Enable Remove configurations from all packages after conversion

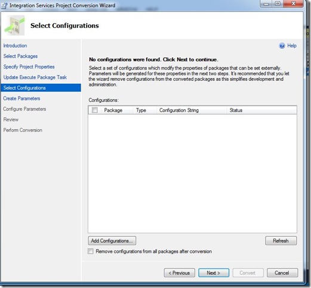91,251
